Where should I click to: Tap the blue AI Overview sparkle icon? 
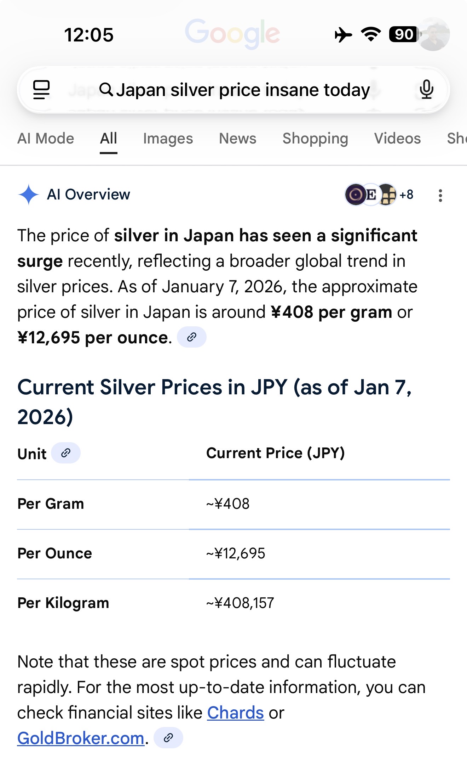tap(29, 195)
